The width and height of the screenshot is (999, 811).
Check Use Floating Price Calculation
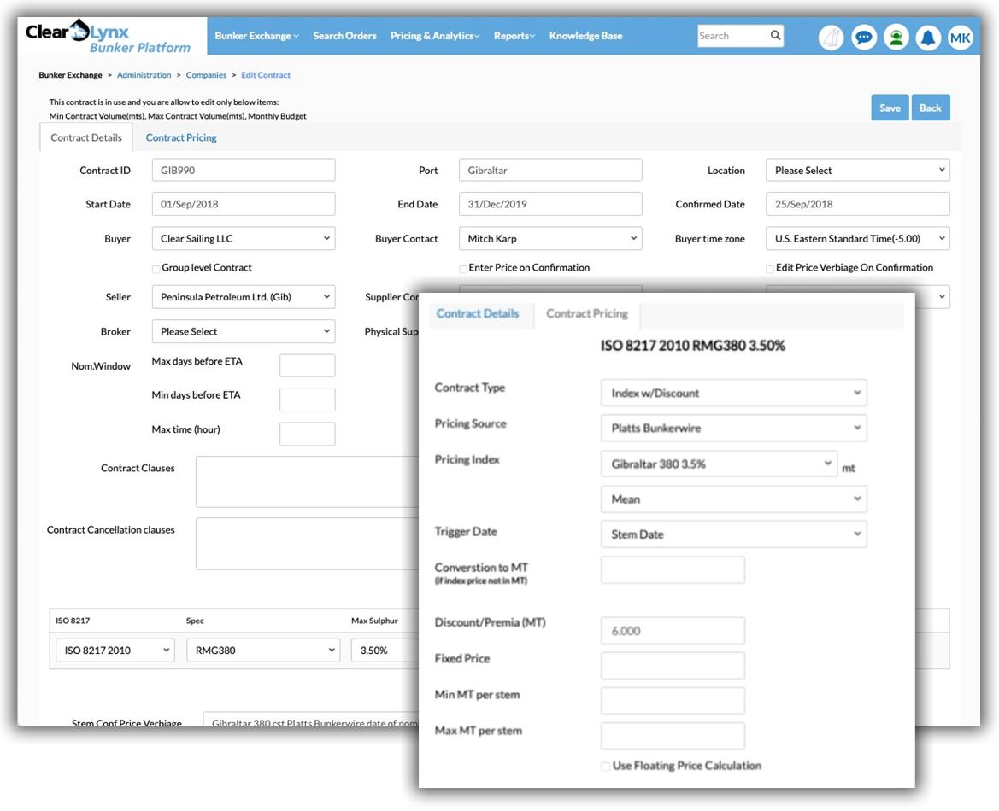tap(605, 767)
